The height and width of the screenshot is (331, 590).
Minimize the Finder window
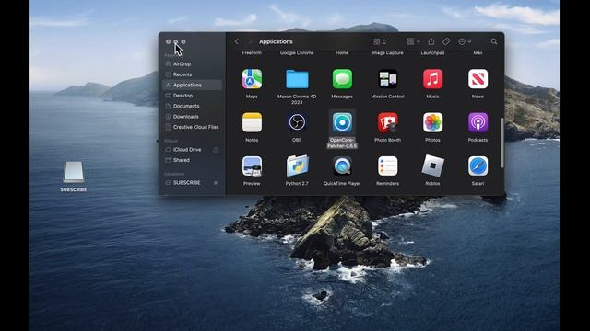(176, 41)
